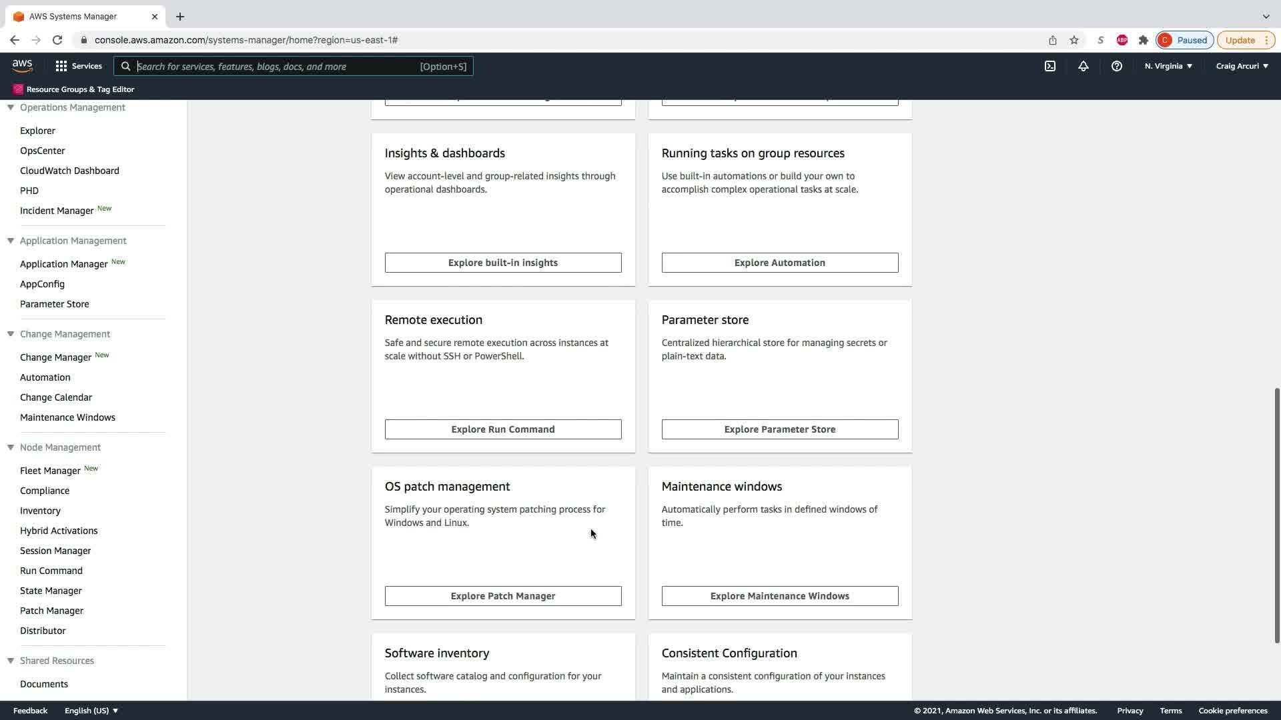Open the notifications bell icon
1281x720 pixels.
1083,66
